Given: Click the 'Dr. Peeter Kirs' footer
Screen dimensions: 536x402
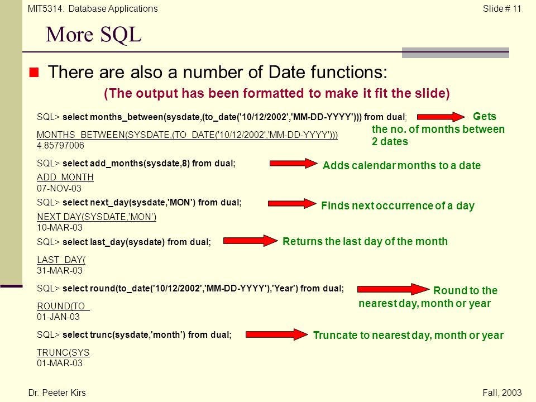Looking at the screenshot, I should pyautogui.click(x=57, y=393).
